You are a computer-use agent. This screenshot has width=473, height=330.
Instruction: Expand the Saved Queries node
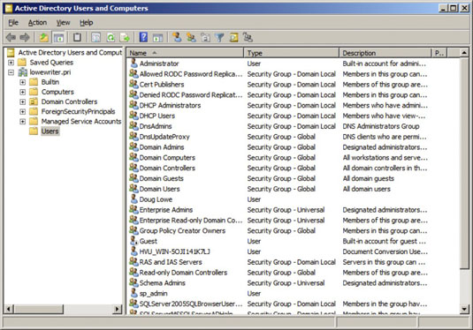coord(11,63)
